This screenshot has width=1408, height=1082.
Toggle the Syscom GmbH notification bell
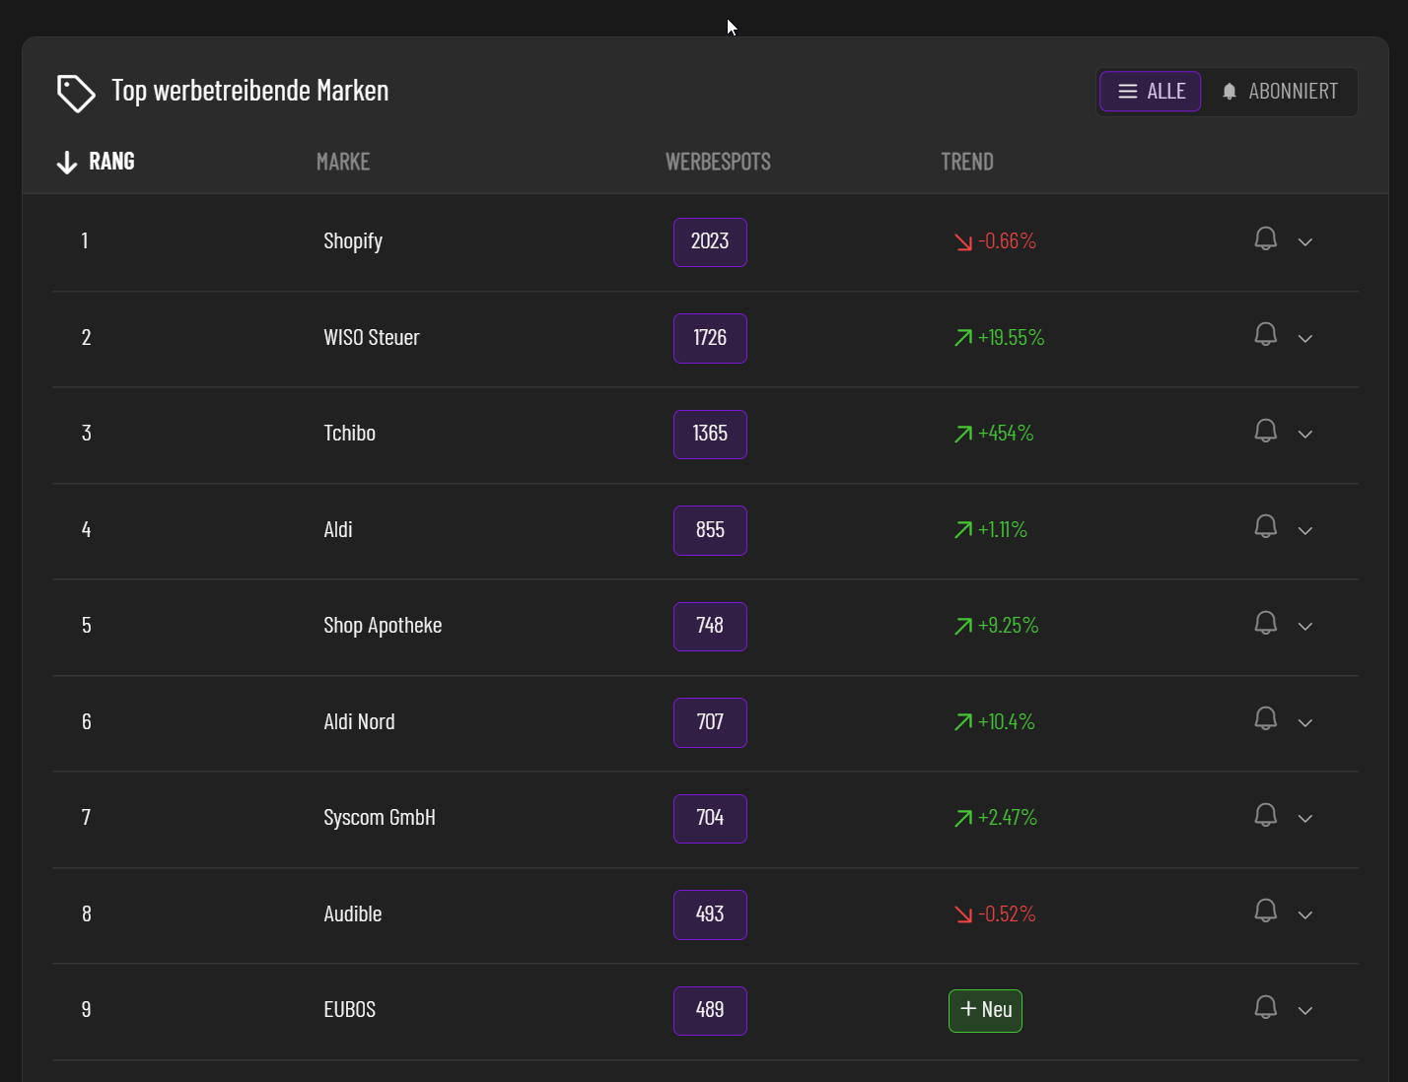pos(1265,815)
